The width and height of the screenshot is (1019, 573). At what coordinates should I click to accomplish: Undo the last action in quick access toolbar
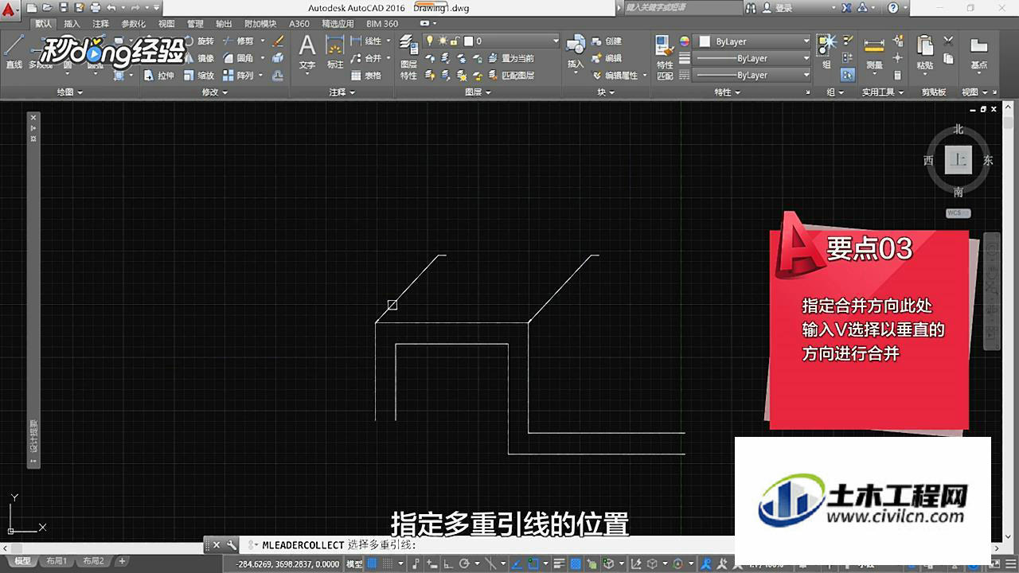coord(111,8)
